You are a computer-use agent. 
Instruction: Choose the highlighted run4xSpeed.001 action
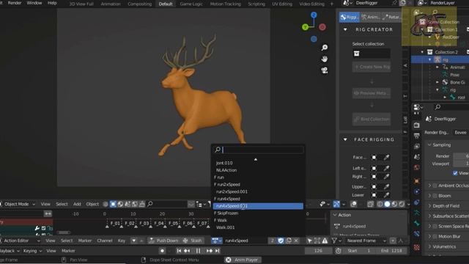point(258,206)
